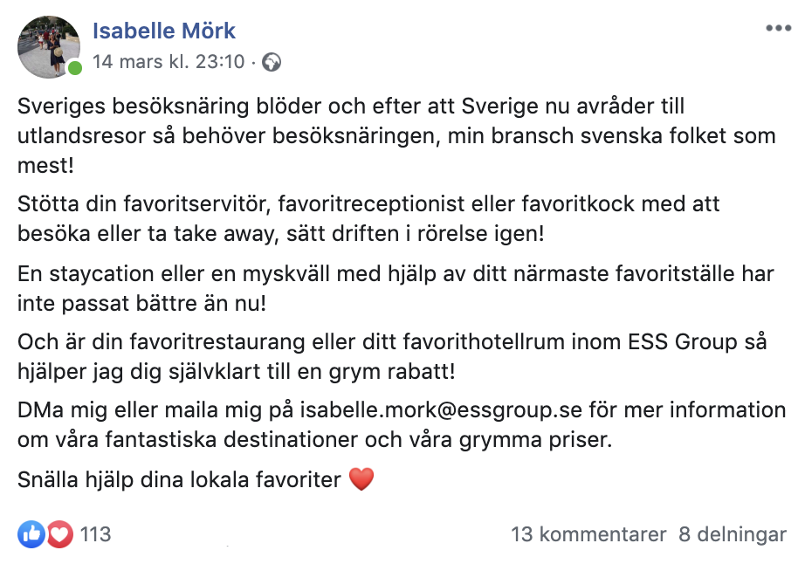Click the red heart emoji ending the post
Screen dimensions: 798x564
[x=361, y=479]
